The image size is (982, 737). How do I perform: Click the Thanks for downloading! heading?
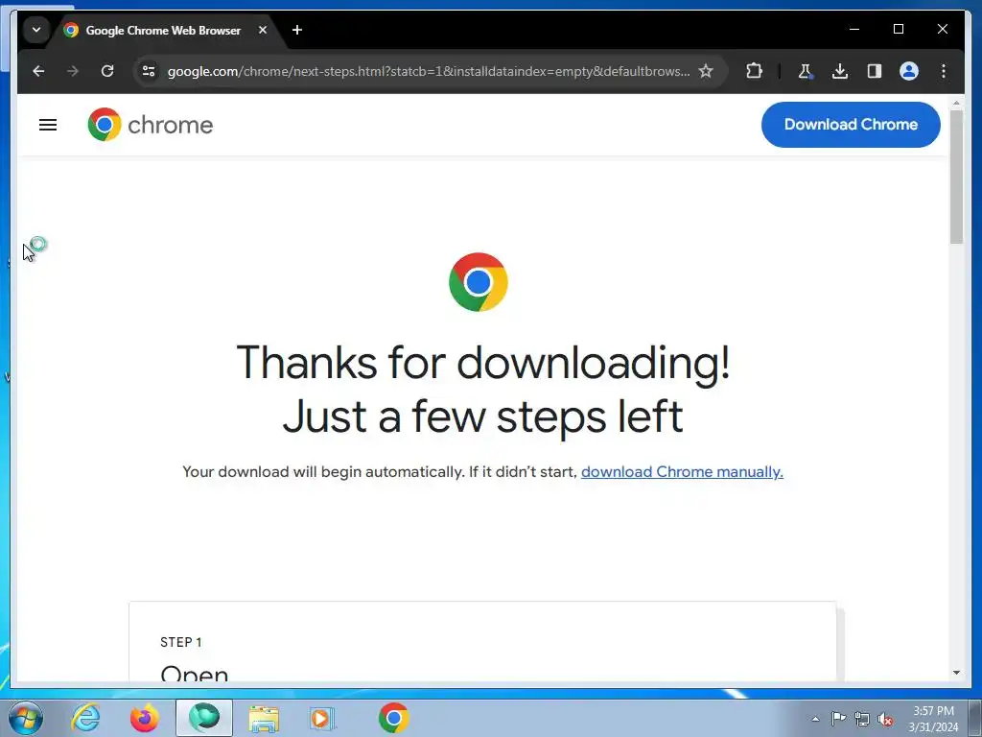tap(483, 362)
